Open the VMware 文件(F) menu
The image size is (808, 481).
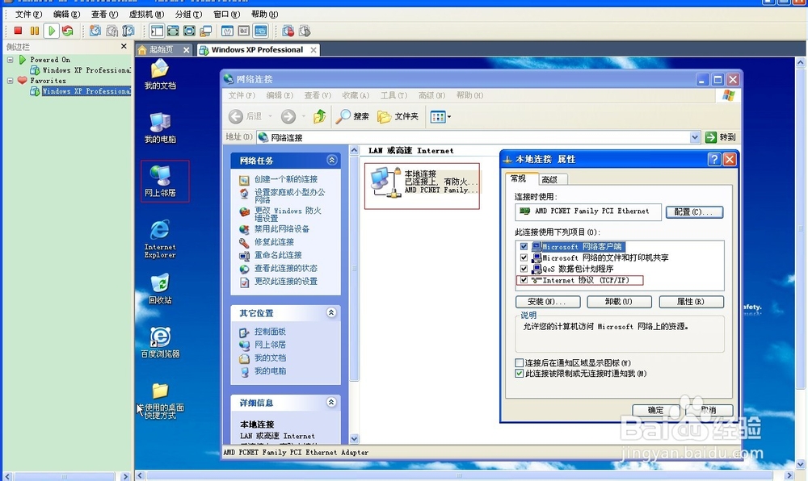(28, 15)
